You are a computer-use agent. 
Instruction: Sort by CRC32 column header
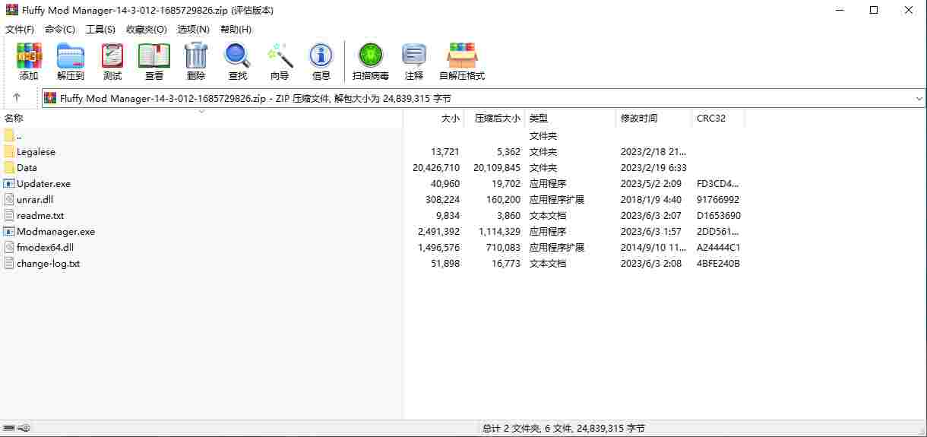click(x=718, y=119)
